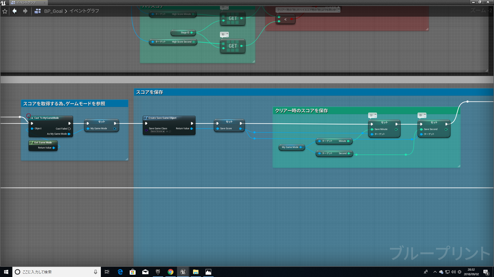This screenshot has width=494, height=277.
Task: Select the セット Save Second node header
Action: (434, 122)
